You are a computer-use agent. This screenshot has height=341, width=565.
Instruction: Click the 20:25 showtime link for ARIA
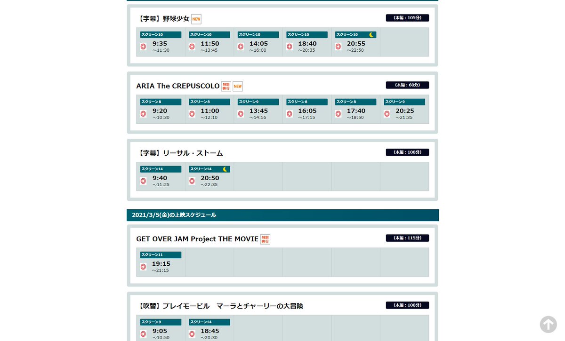click(x=405, y=111)
